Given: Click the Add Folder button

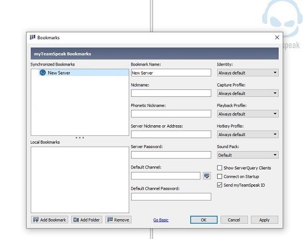Looking at the screenshot, I should (86, 220).
